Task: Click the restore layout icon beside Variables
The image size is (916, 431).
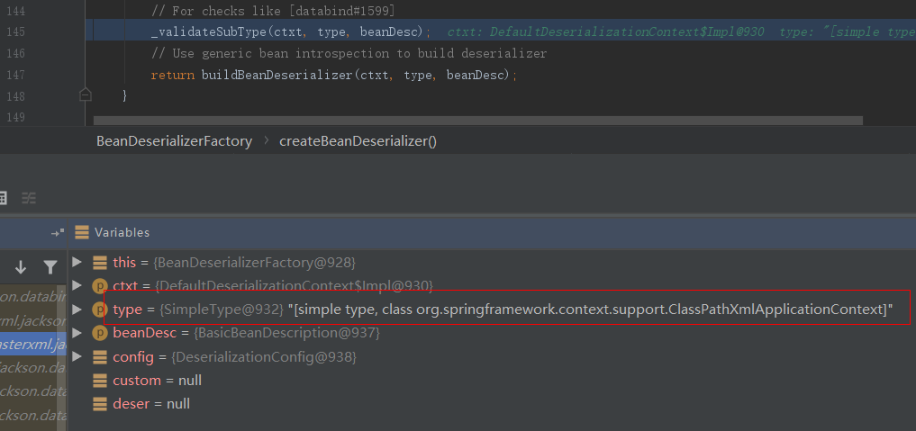Action: 59,232
